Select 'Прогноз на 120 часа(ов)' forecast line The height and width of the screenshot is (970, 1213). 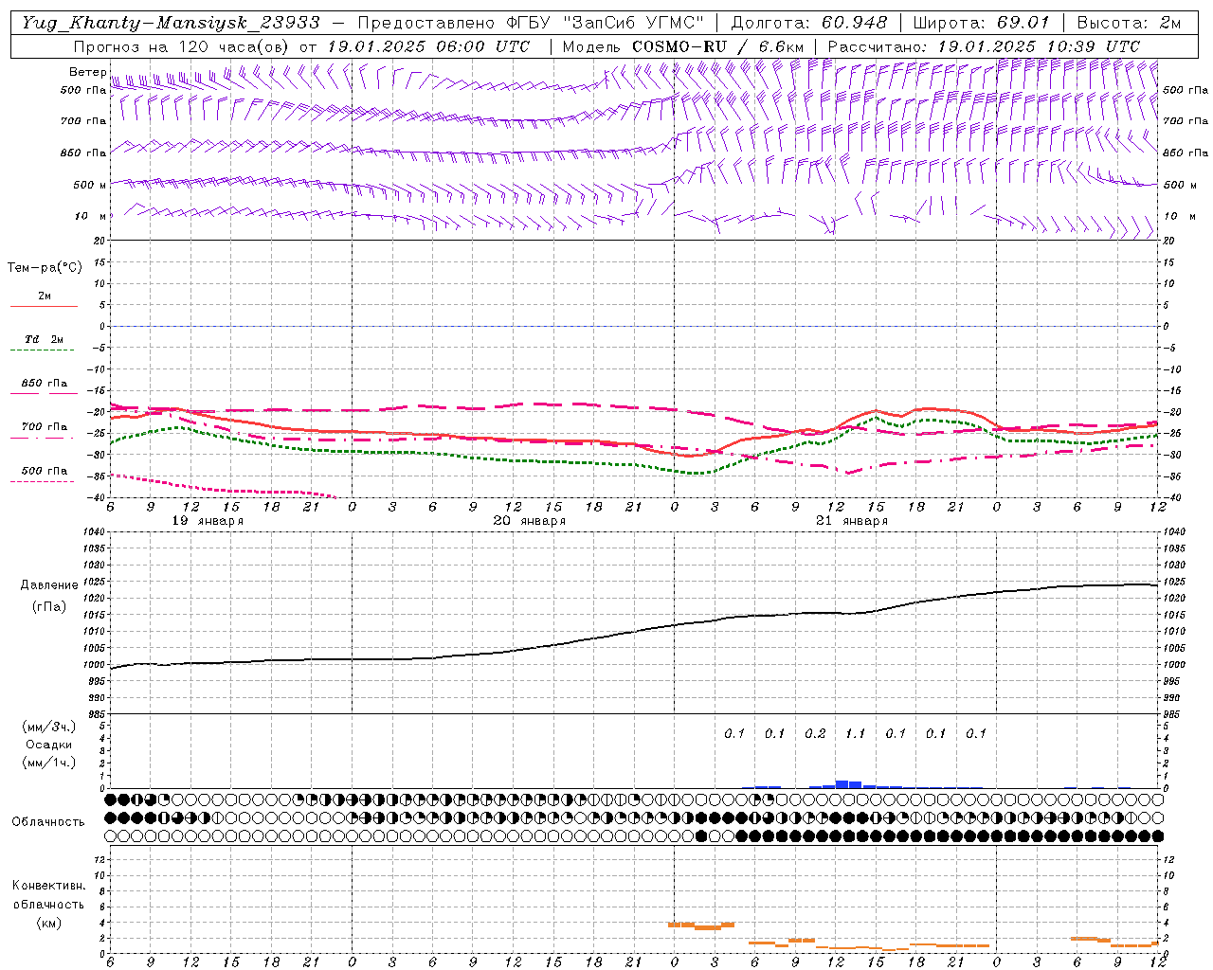coord(183,46)
